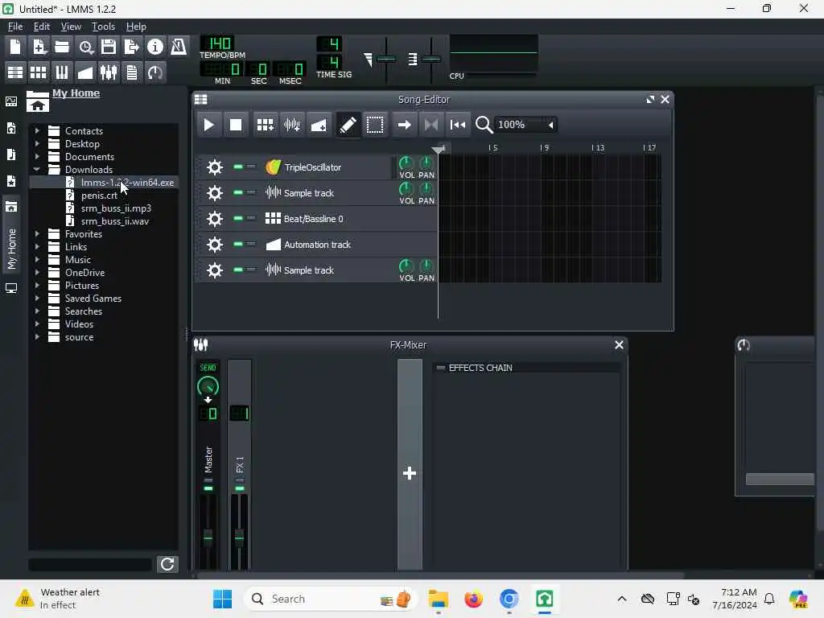Mute the Beat/Bassline 0 track
Image resolution: width=824 pixels, height=618 pixels.
(x=238, y=218)
